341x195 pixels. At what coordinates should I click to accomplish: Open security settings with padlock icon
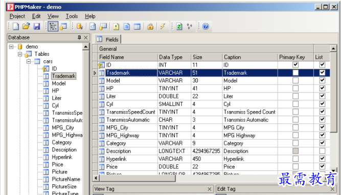[x=150, y=26]
